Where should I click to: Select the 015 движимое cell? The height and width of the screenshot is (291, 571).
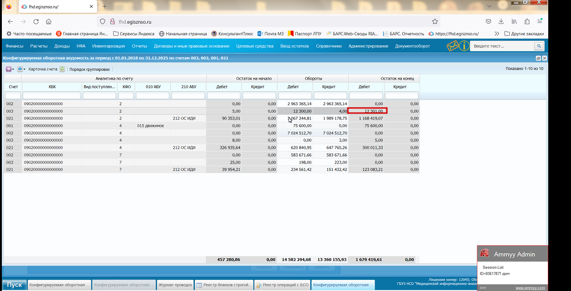[x=153, y=126]
